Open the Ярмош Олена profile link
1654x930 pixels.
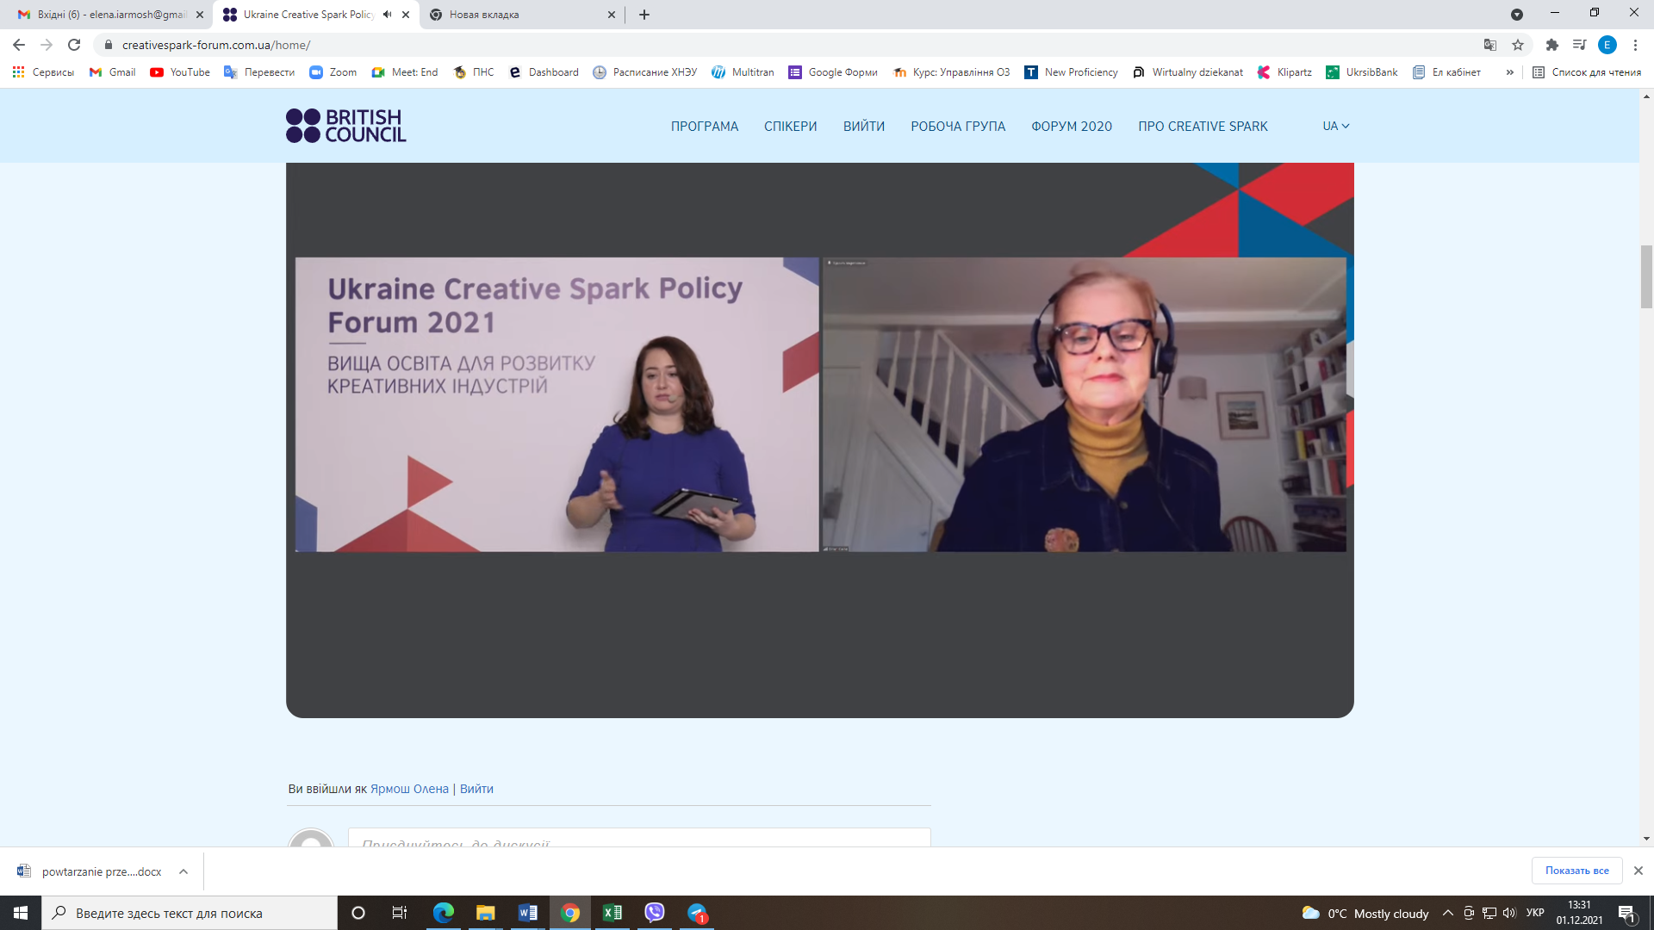coord(409,789)
